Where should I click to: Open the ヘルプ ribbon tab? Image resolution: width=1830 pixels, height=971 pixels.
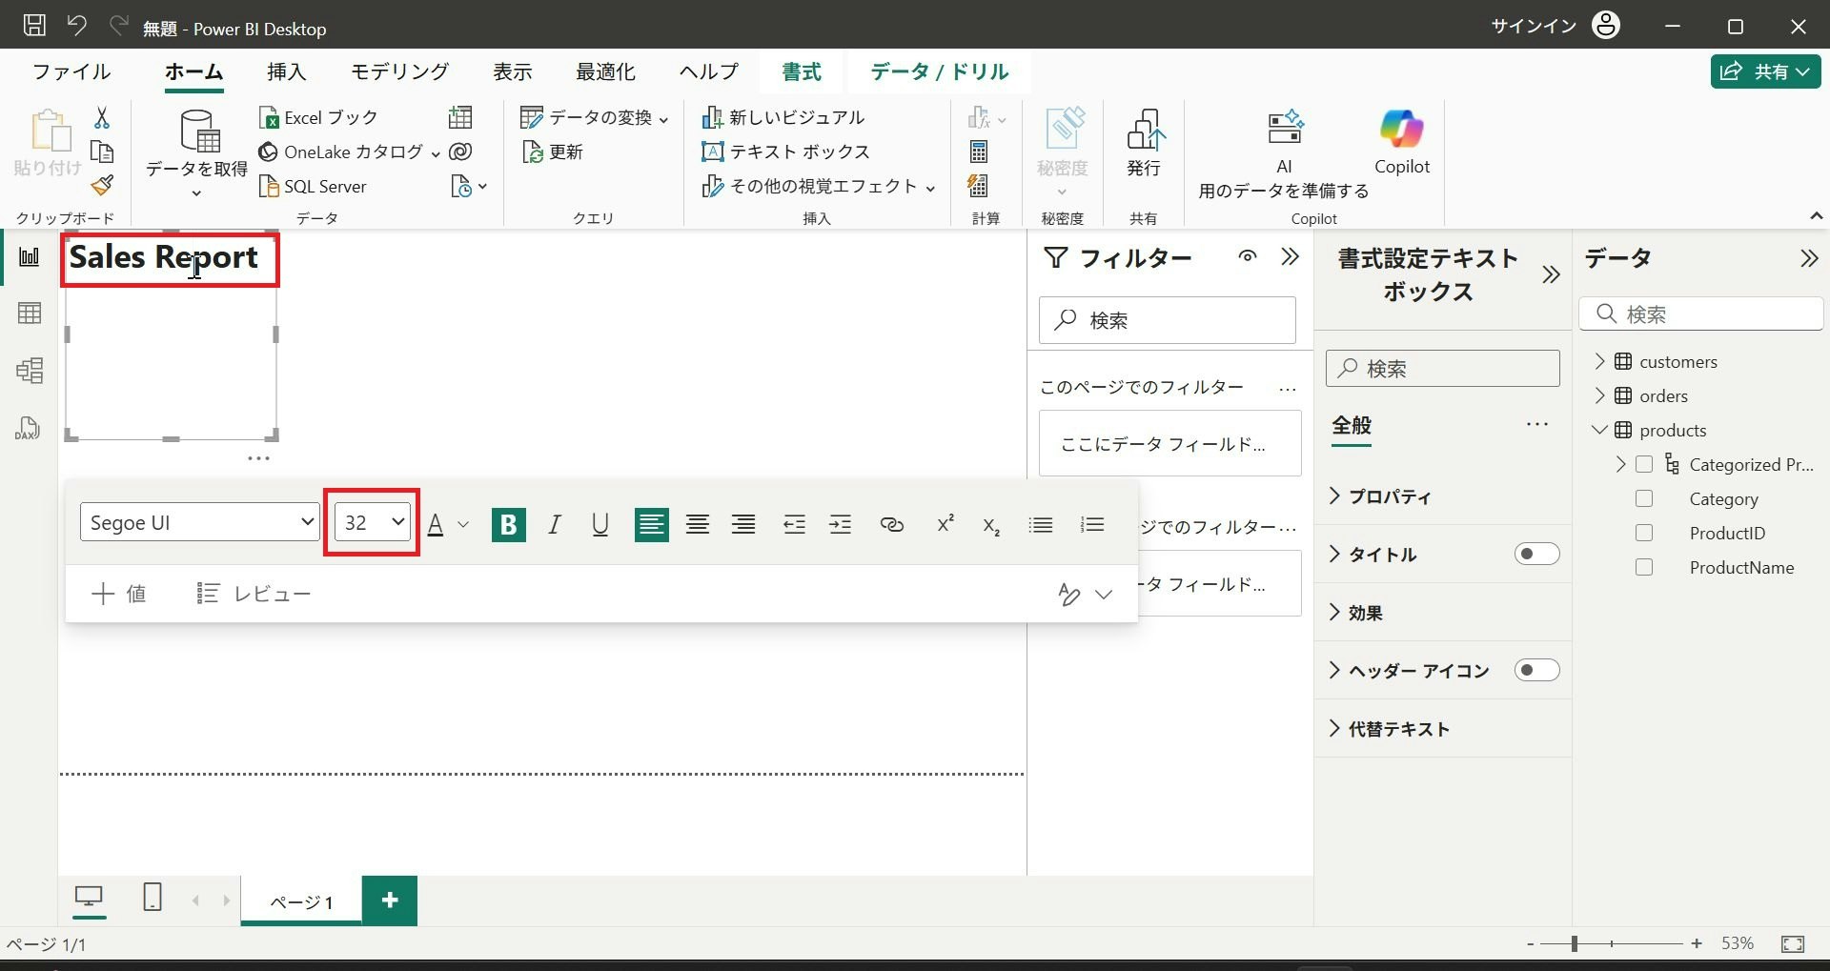[x=708, y=71]
